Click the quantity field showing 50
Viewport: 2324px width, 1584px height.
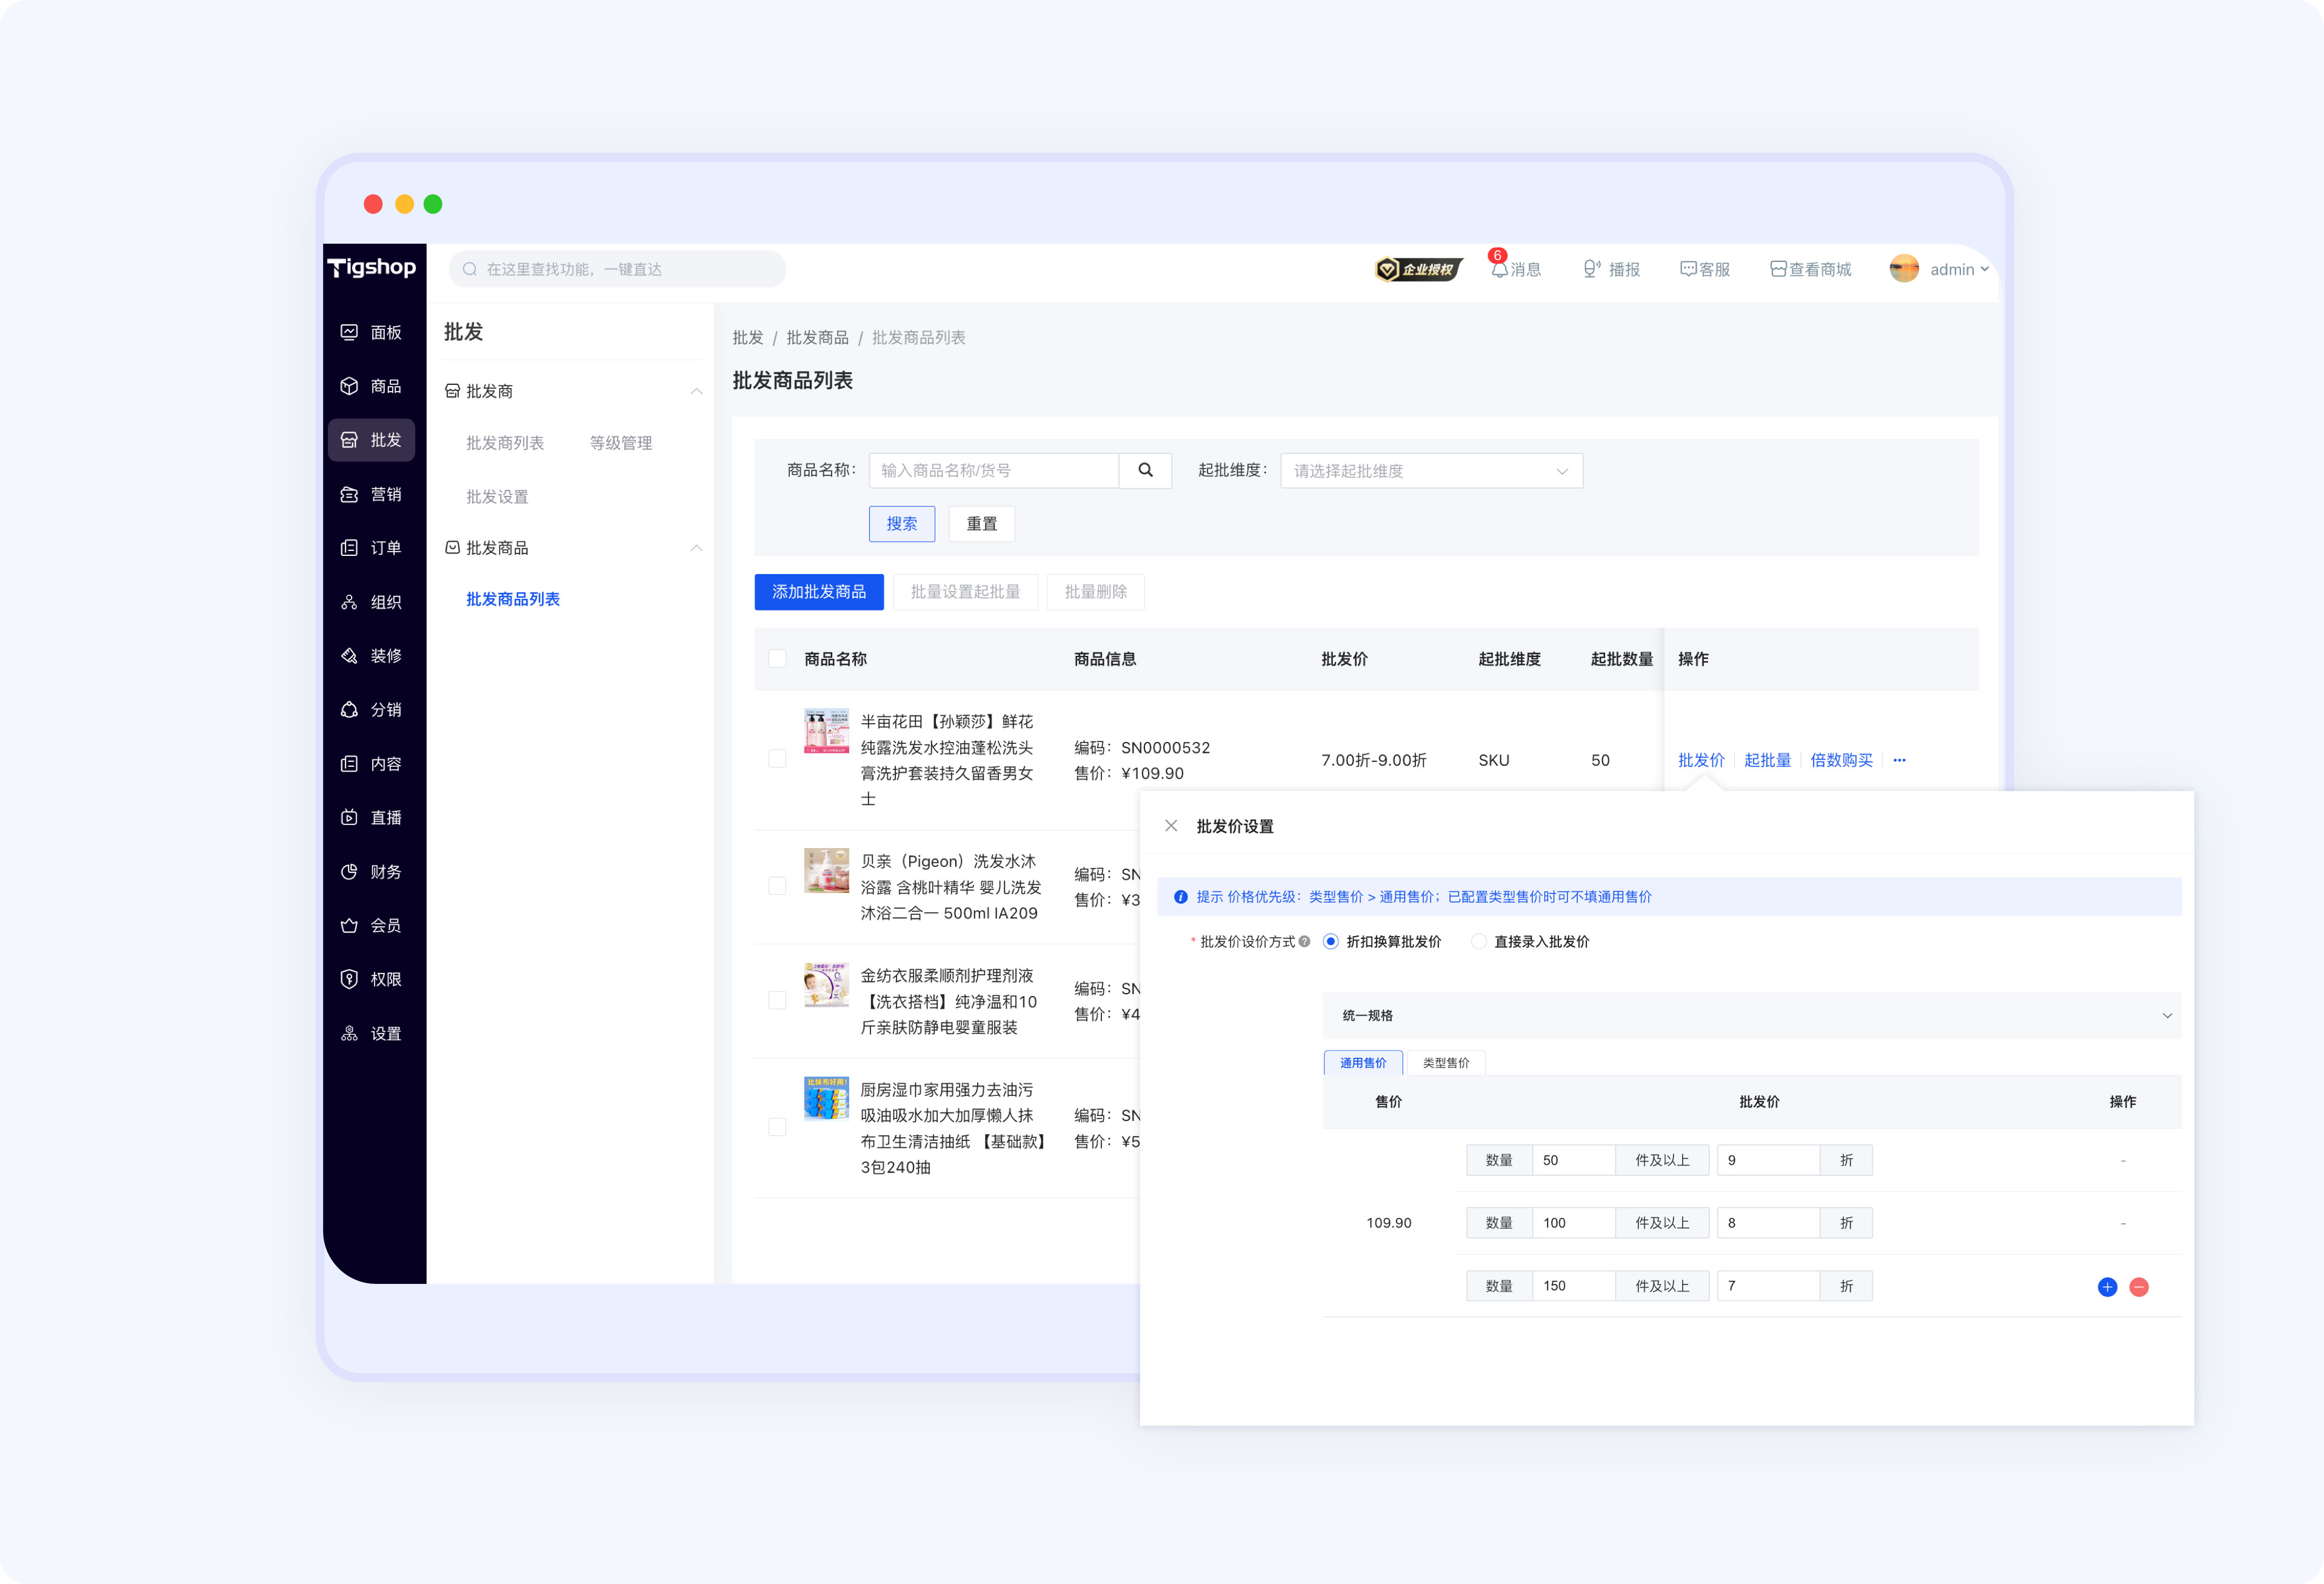[1573, 1160]
